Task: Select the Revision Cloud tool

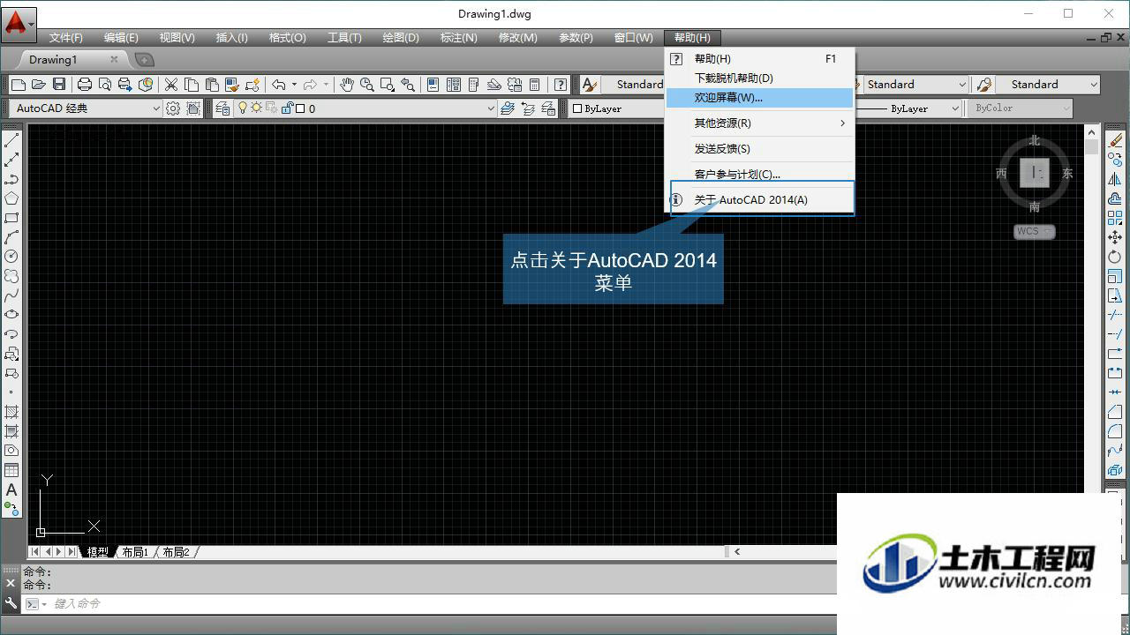Action: pos(11,276)
